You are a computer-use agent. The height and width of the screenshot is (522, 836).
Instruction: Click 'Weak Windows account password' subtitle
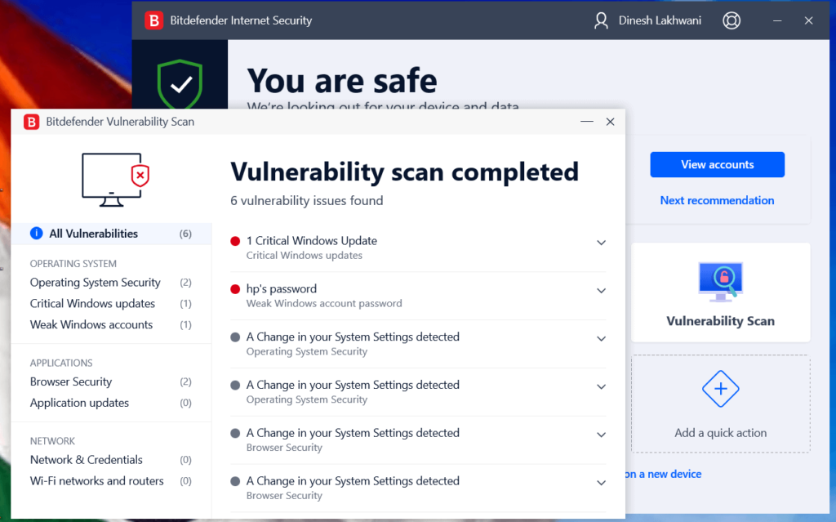[x=324, y=303]
